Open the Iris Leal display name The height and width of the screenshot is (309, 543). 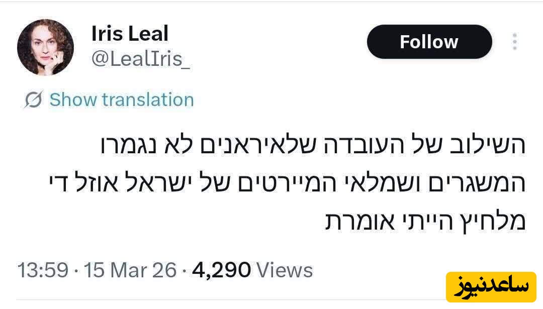pos(130,34)
